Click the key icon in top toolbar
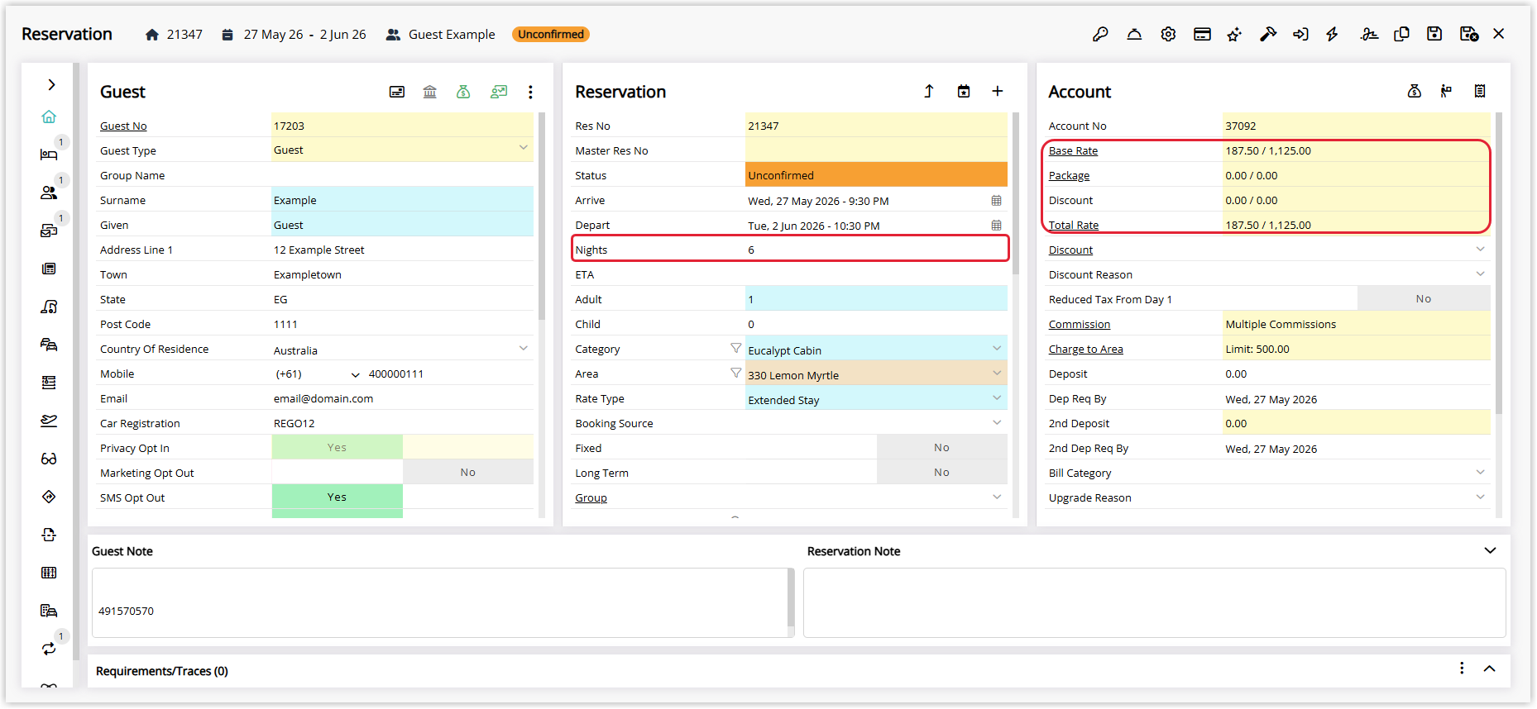The image size is (1537, 709). (x=1100, y=34)
